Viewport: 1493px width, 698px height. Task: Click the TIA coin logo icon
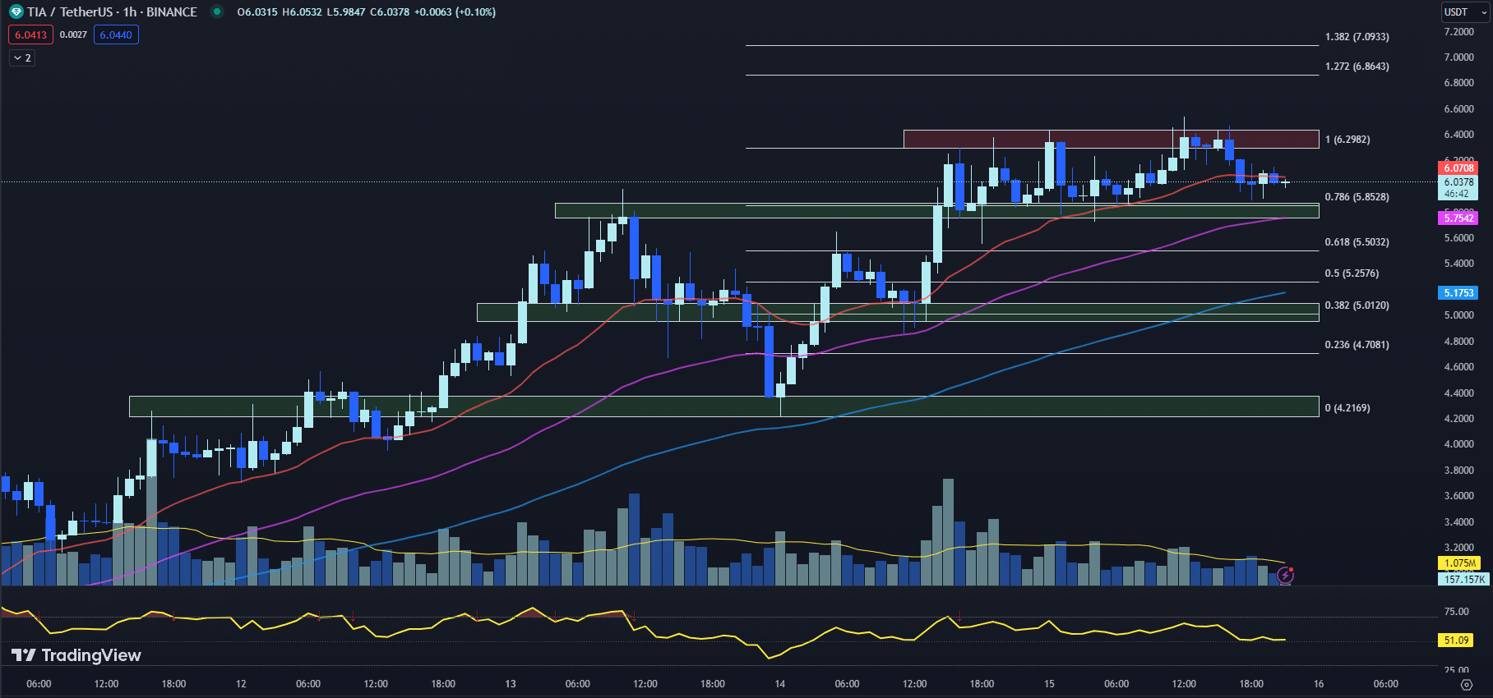tap(16, 12)
